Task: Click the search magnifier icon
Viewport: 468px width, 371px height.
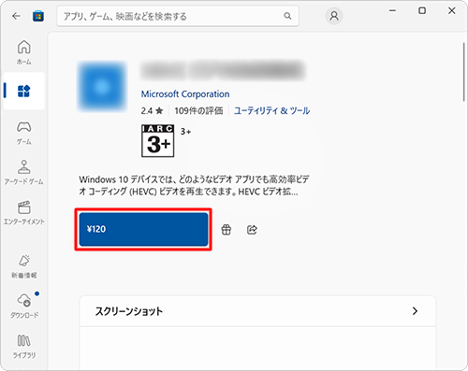Action: pyautogui.click(x=287, y=16)
